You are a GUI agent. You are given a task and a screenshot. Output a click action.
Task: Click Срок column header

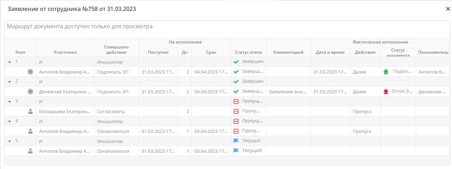tap(211, 52)
